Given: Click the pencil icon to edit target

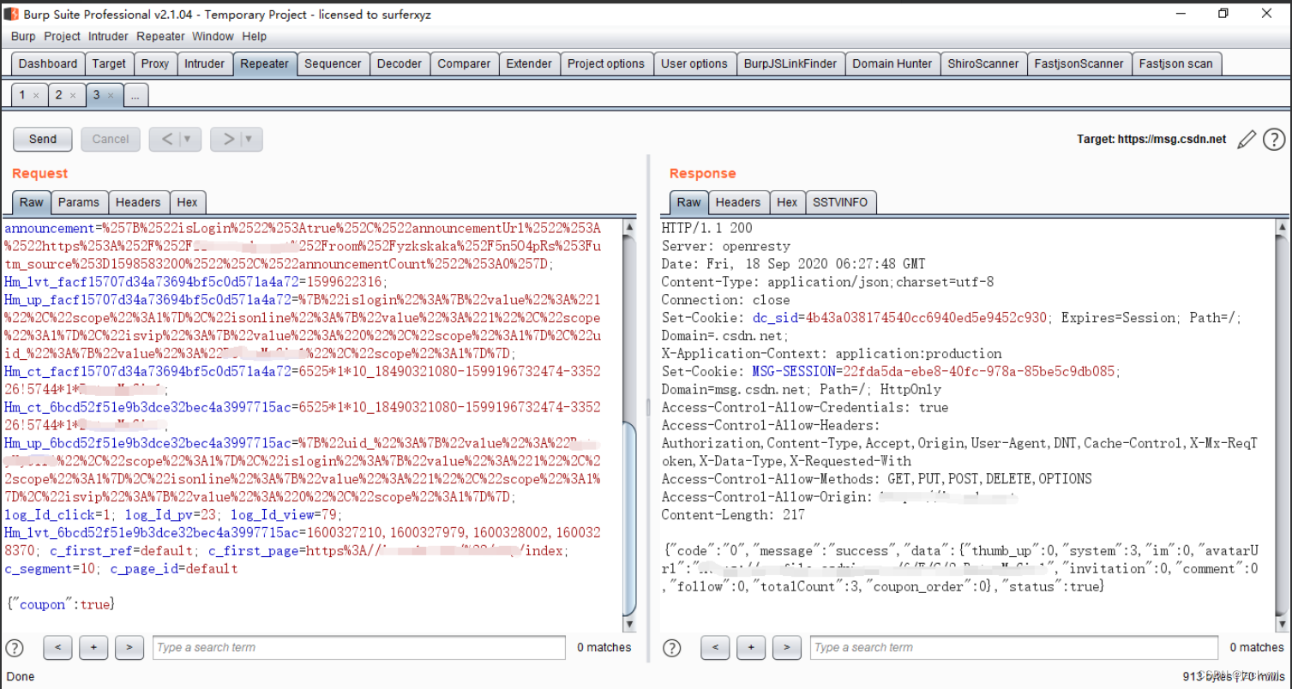Looking at the screenshot, I should (1247, 139).
